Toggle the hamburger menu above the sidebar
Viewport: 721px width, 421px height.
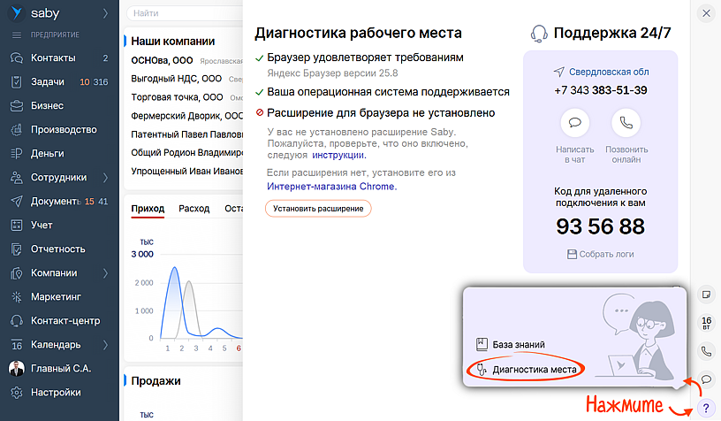17,34
